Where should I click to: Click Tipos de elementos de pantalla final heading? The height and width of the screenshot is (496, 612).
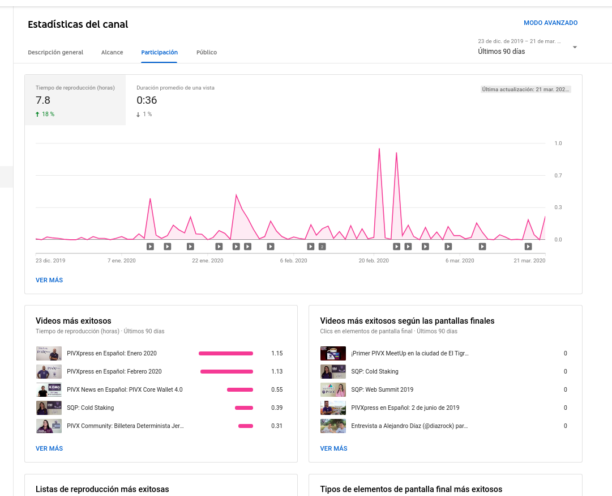411,489
